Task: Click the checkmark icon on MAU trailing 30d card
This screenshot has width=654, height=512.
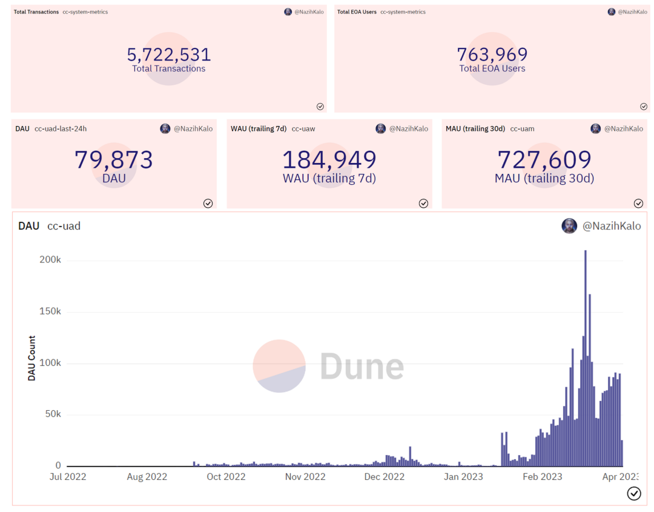Action: pyautogui.click(x=638, y=203)
